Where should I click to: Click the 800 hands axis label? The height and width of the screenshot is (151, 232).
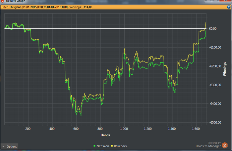click(x=100, y=129)
